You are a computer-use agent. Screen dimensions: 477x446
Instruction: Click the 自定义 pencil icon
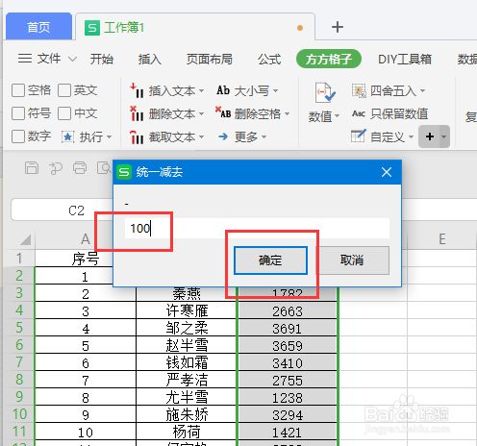click(x=359, y=136)
